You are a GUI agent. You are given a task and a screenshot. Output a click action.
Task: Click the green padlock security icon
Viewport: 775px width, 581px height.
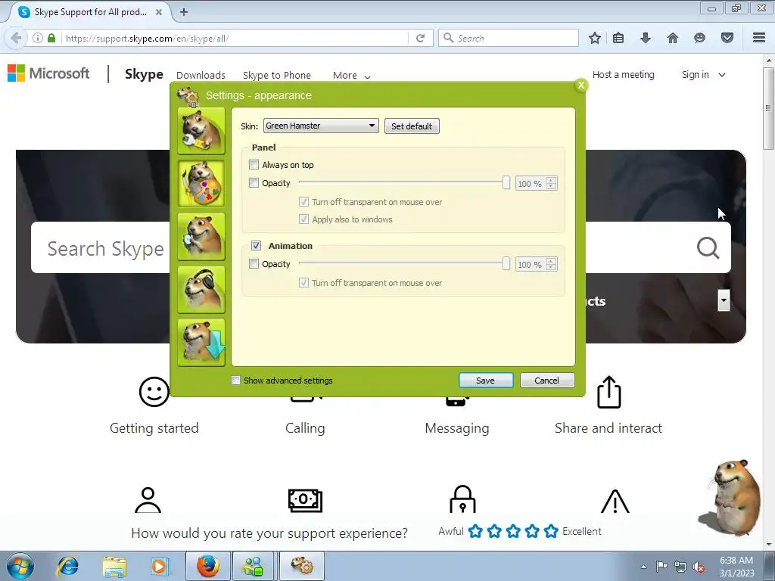[x=51, y=38]
